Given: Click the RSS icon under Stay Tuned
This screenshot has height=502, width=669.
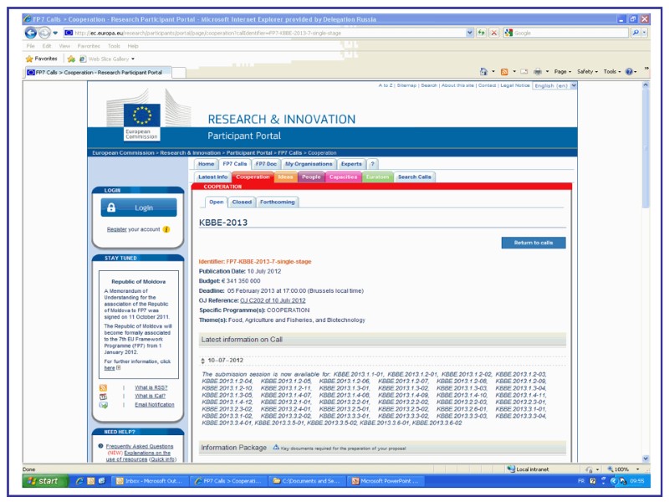Looking at the screenshot, I should (103, 387).
